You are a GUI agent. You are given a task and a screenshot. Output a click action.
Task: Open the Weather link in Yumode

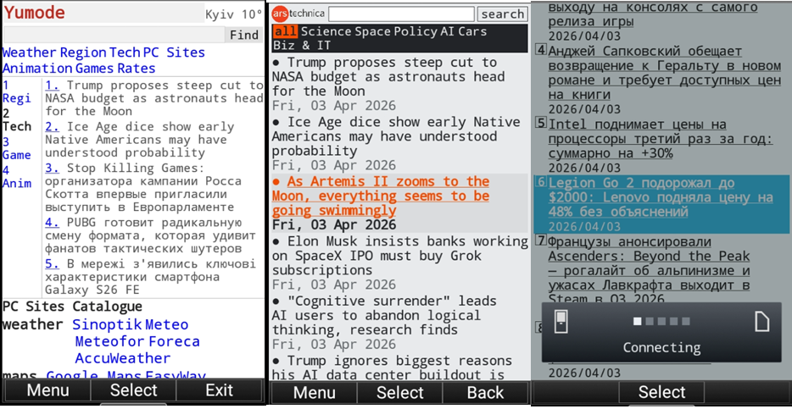(x=29, y=53)
